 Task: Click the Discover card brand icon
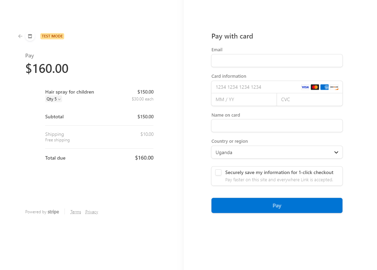334,87
